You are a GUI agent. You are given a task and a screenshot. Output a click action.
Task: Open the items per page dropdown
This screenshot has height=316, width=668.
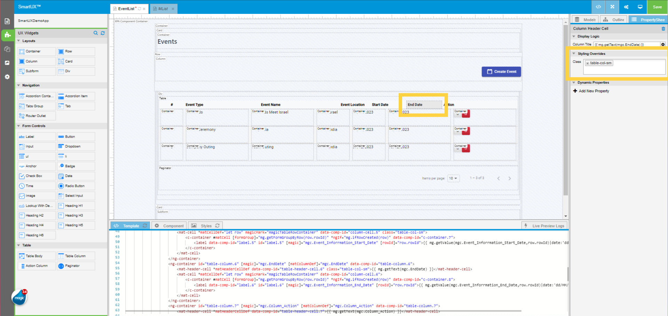pyautogui.click(x=453, y=178)
